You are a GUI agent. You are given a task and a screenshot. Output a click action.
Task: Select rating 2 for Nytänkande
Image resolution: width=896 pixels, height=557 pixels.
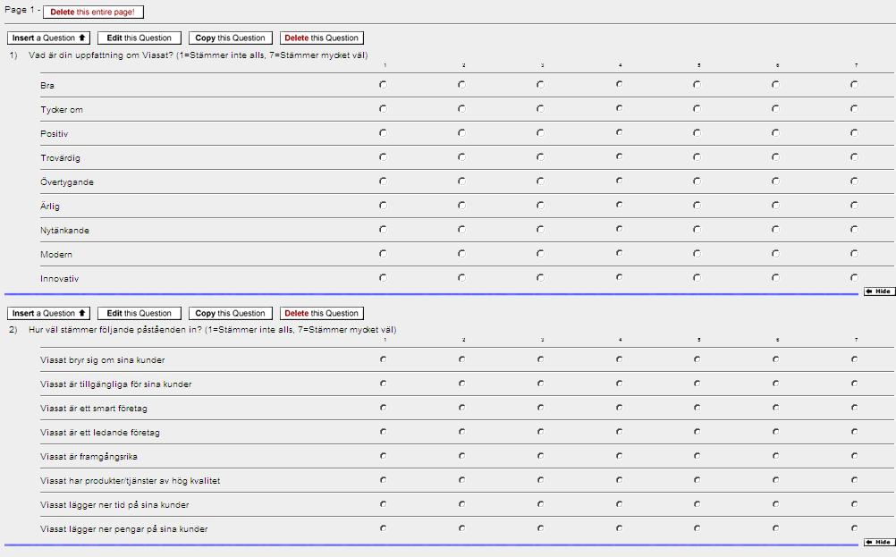click(x=461, y=229)
